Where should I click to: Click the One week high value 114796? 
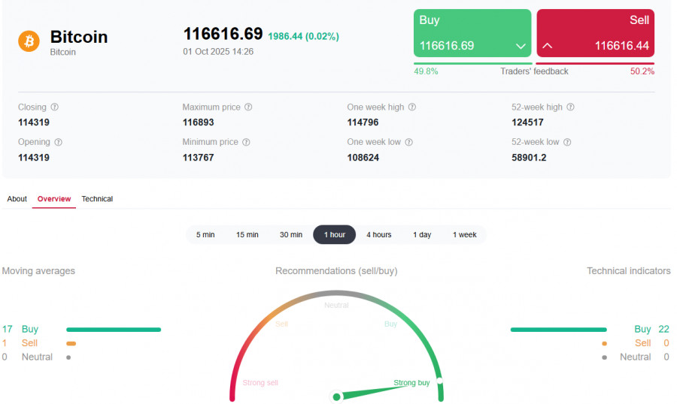coord(363,122)
